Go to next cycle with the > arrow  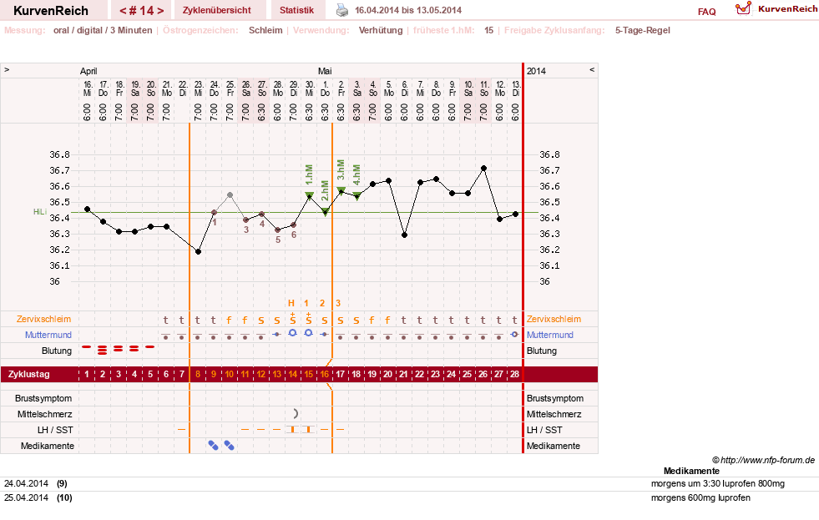pos(161,11)
